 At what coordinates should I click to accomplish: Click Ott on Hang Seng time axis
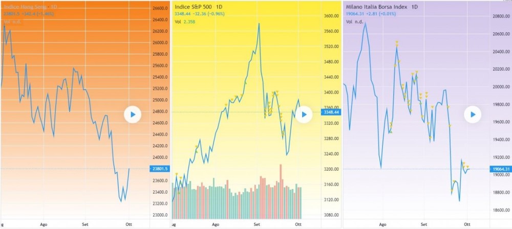pos(128,224)
